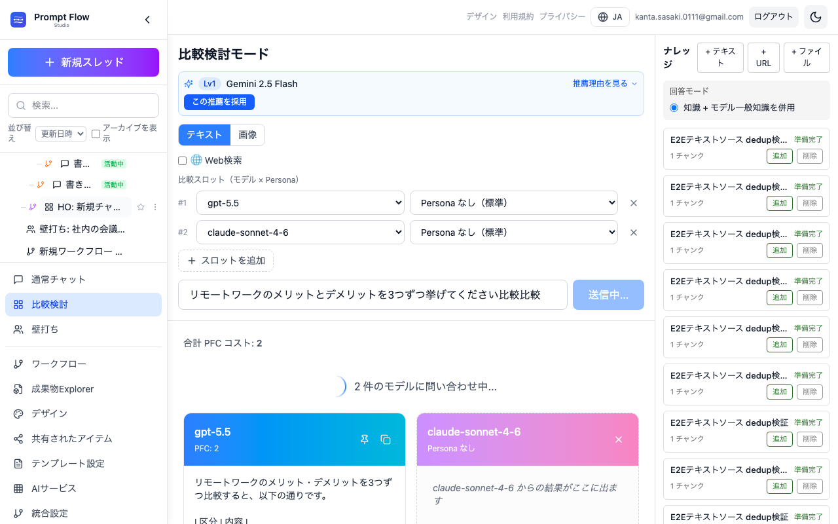Open slot #2 Persona なし dropdown
Viewport: 838px width, 524px height.
(x=514, y=233)
